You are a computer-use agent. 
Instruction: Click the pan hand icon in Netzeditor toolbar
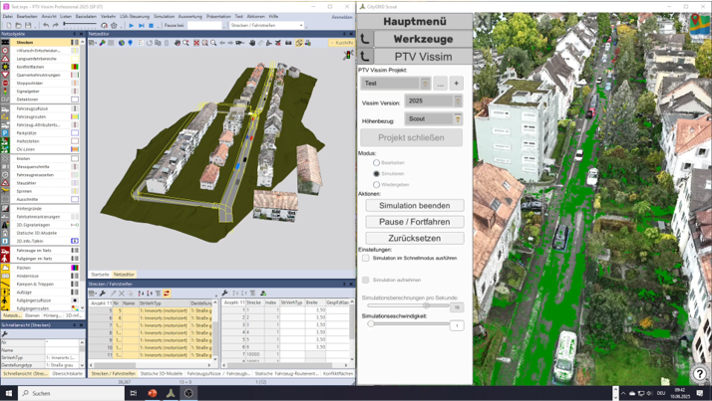pyautogui.click(x=252, y=43)
